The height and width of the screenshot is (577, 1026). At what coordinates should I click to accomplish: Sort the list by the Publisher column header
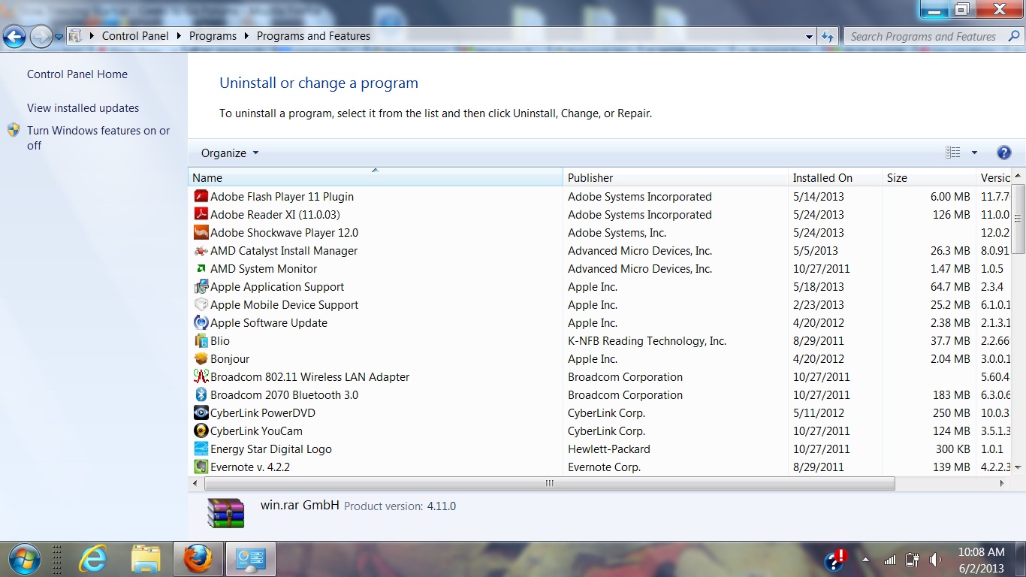675,177
